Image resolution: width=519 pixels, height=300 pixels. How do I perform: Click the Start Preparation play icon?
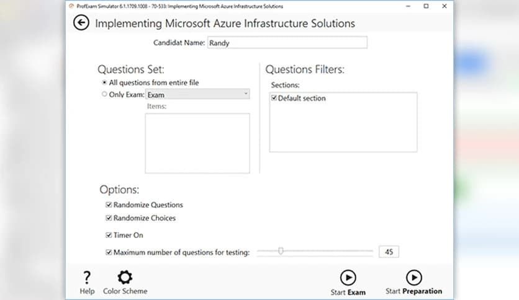click(x=413, y=277)
